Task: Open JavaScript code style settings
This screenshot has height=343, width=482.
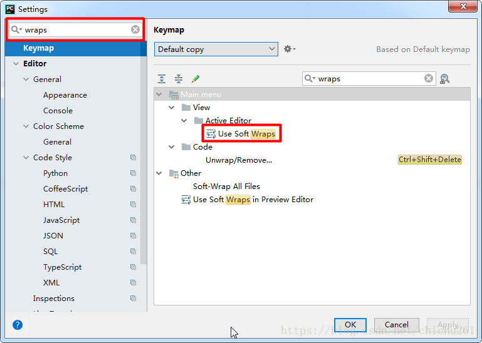Action: tap(61, 220)
